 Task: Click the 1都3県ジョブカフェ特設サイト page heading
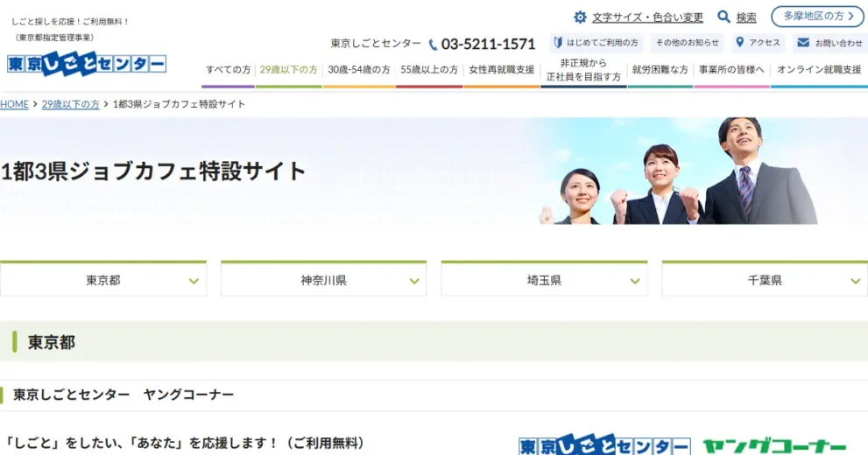(153, 171)
